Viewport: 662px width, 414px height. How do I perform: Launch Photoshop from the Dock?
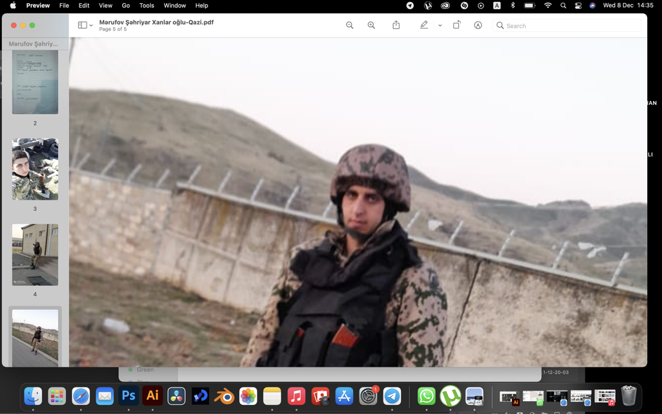(x=129, y=397)
